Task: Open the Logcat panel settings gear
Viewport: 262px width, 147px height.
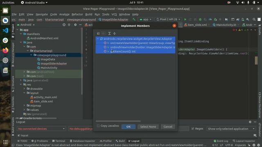Action: pyautogui.click(x=250, y=122)
